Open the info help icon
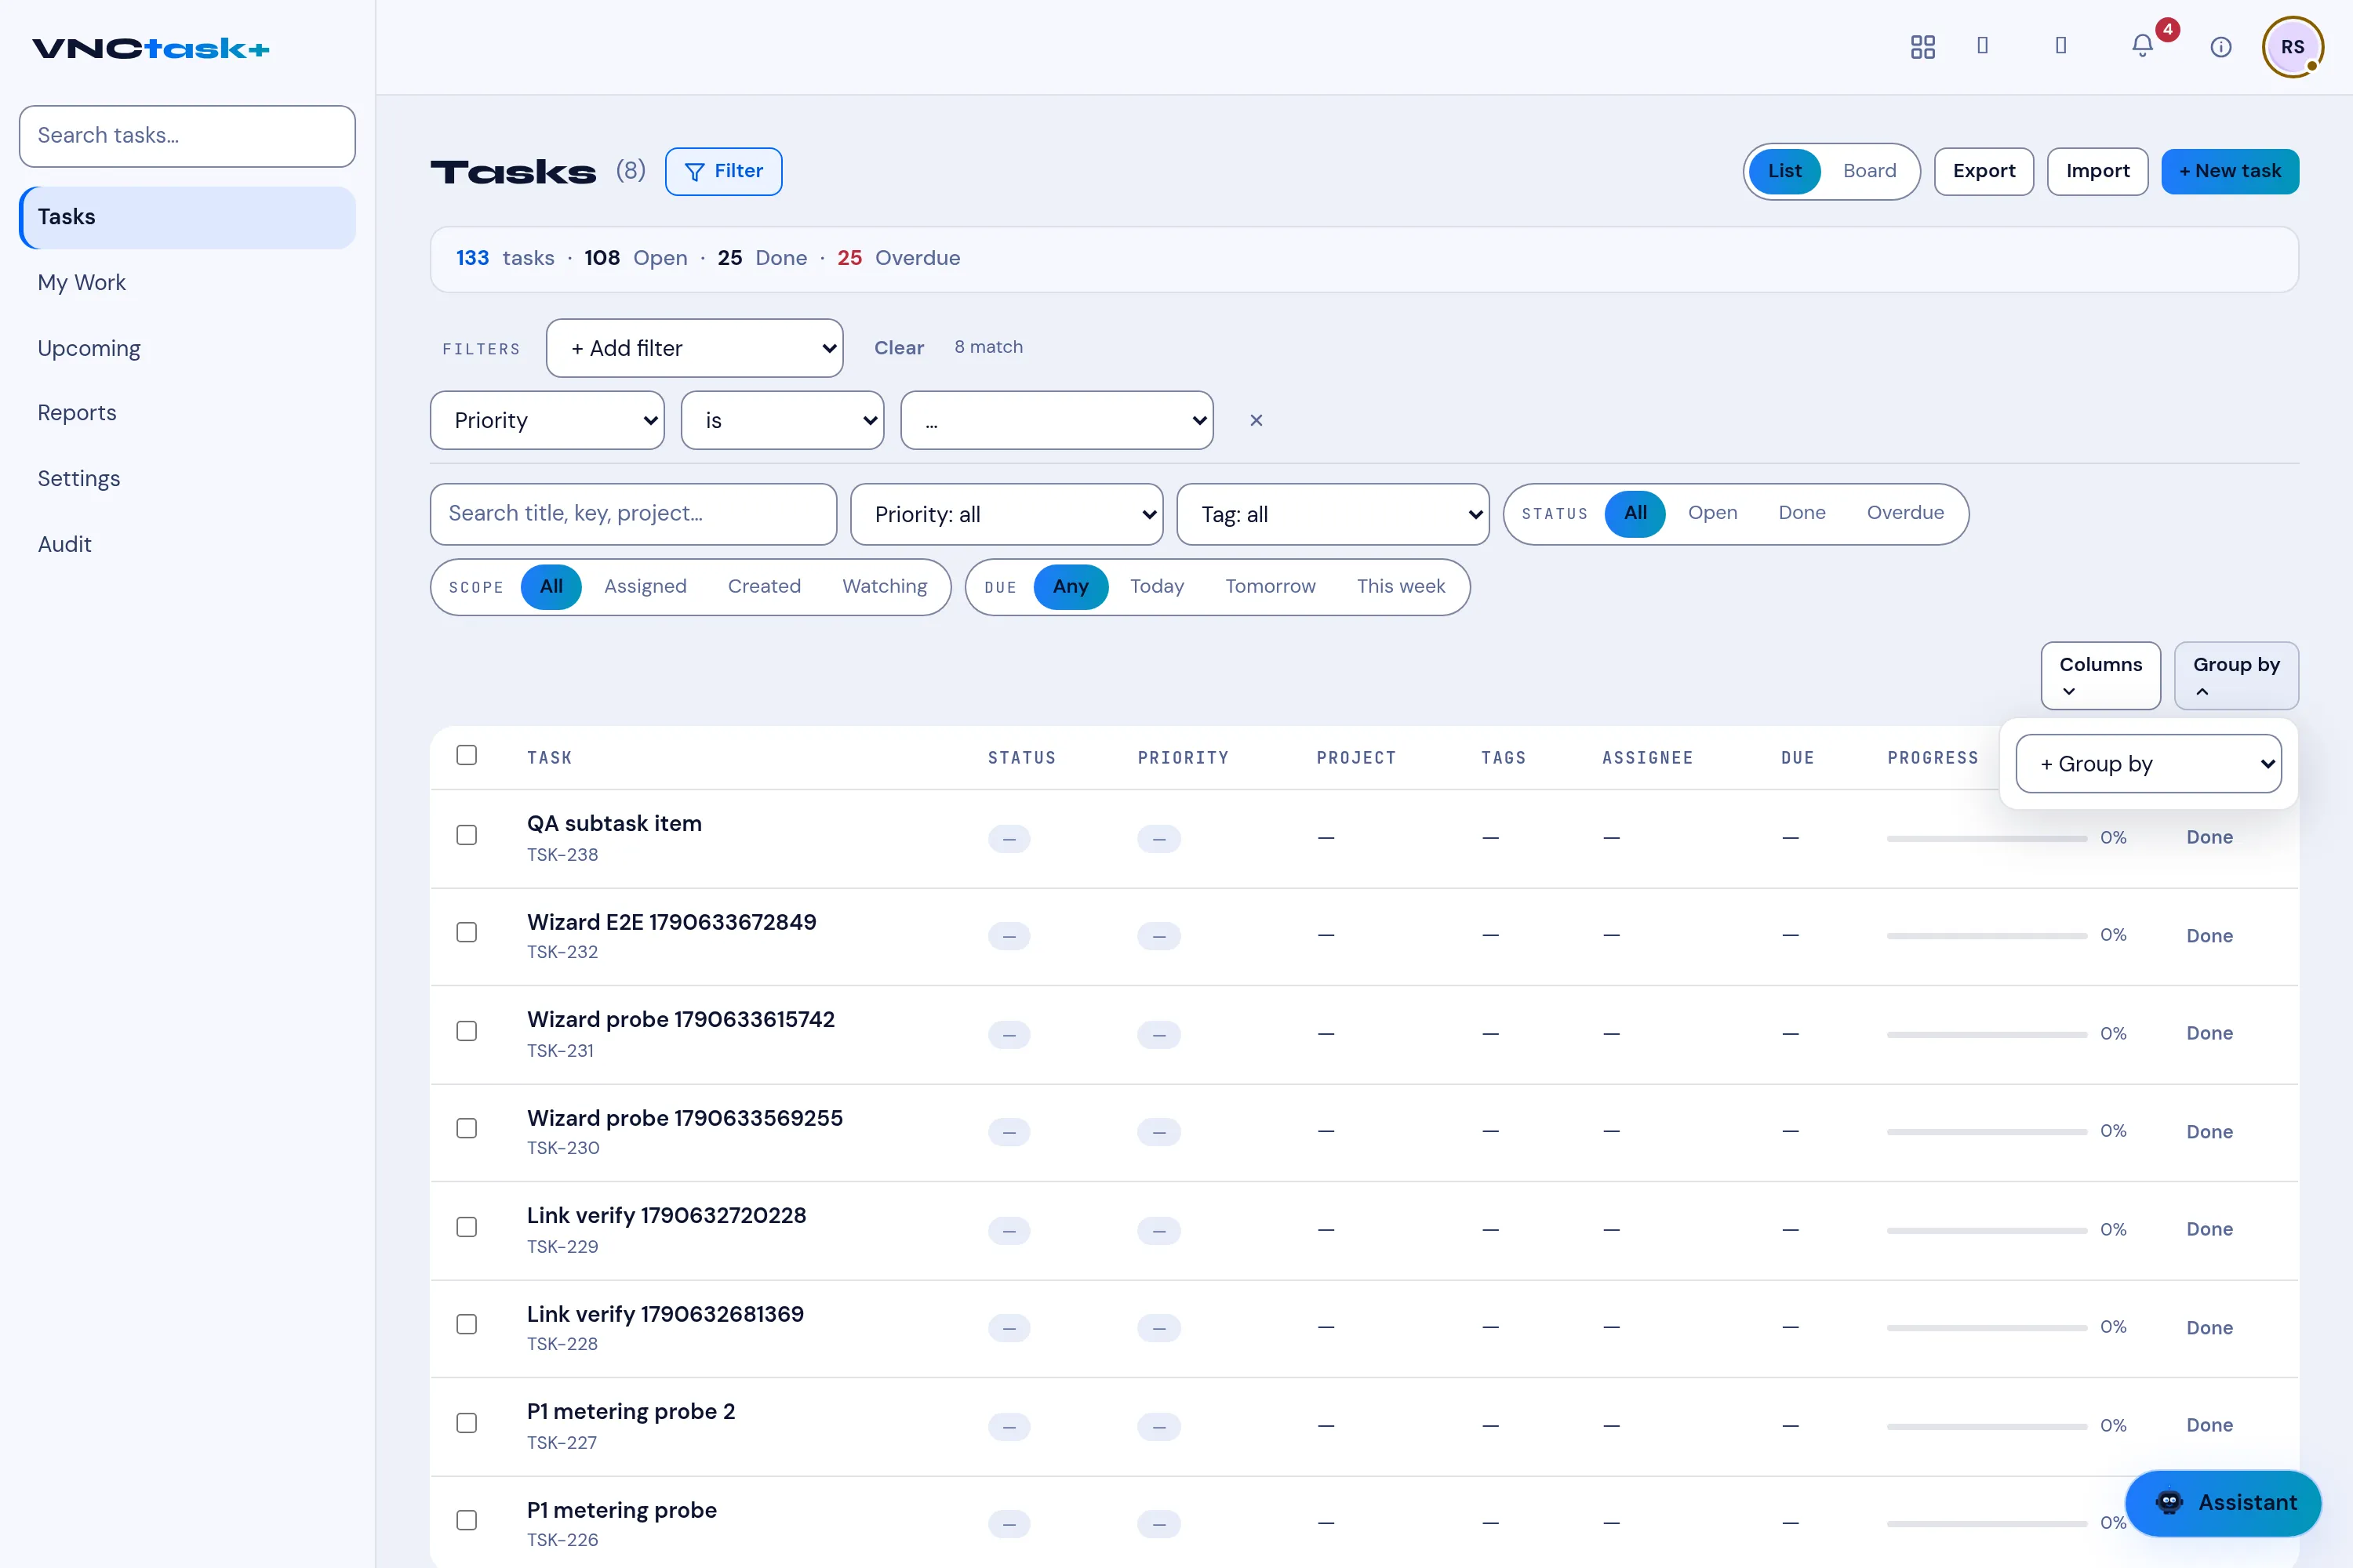2353x1568 pixels. pos(2221,46)
